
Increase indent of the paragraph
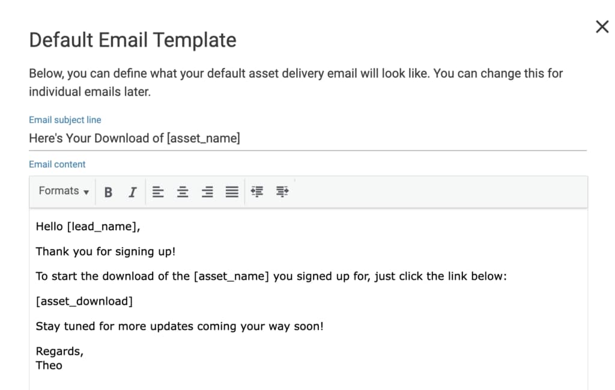282,192
